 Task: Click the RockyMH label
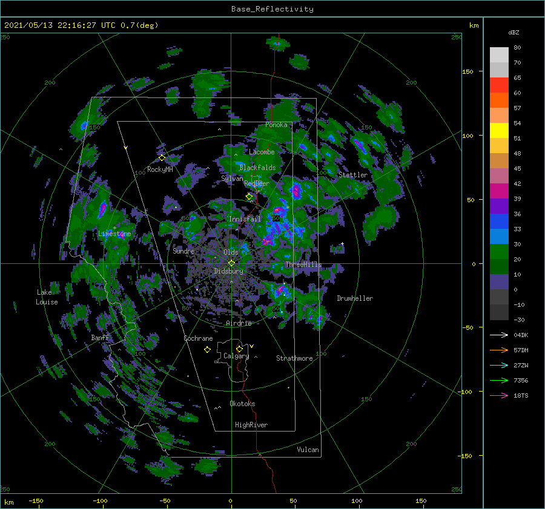160,169
